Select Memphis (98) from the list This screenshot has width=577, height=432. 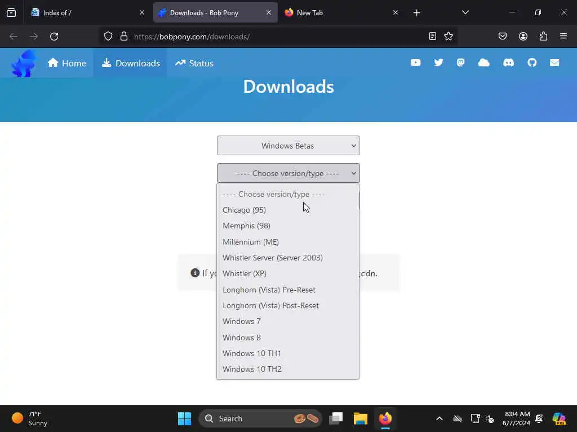pos(288,226)
